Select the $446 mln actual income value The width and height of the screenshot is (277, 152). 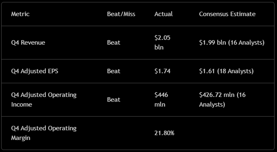pos(161,100)
